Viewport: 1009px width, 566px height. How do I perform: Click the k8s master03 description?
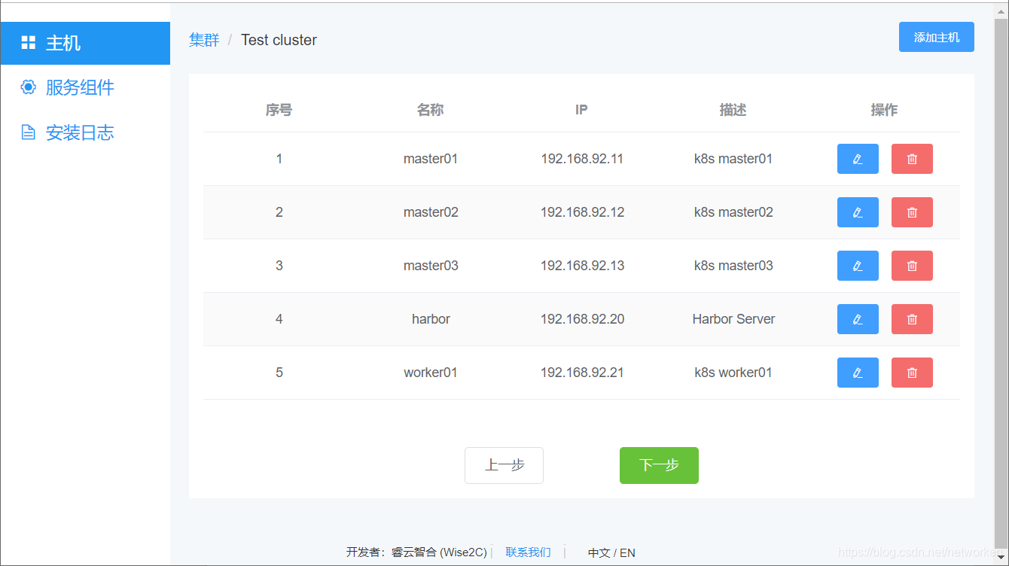click(x=733, y=266)
